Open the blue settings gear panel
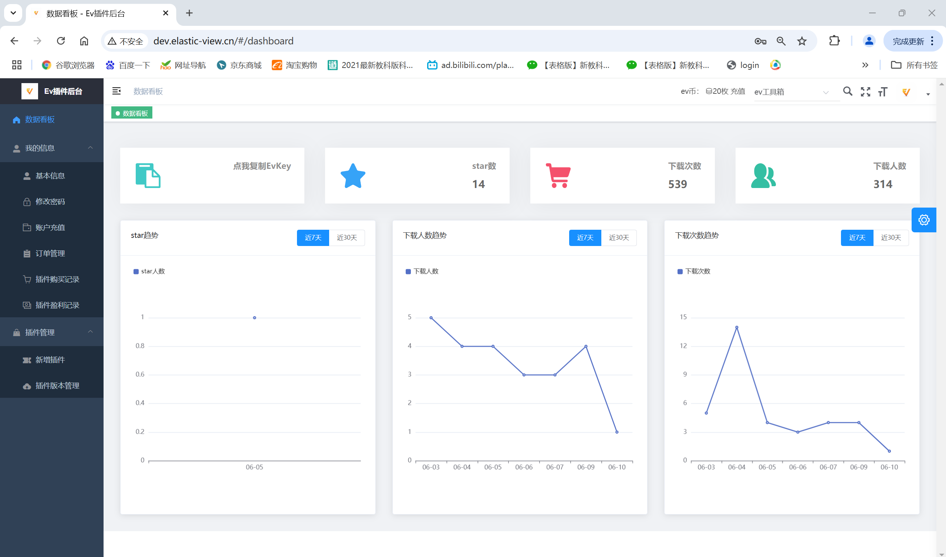Viewport: 946px width, 557px height. (924, 220)
